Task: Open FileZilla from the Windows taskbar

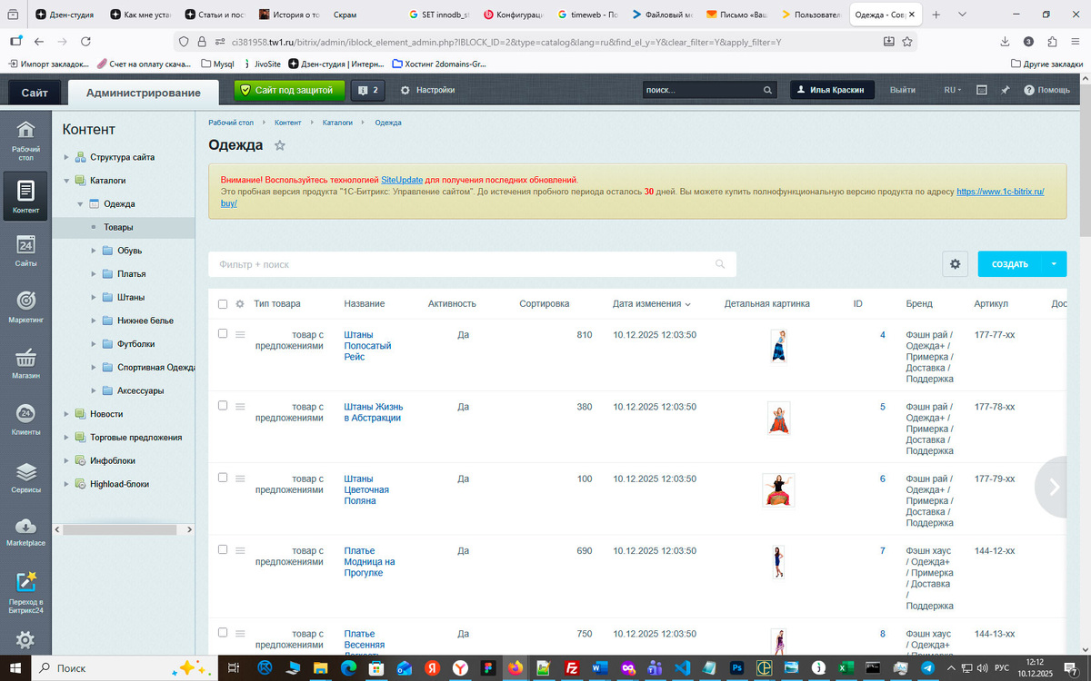Action: click(572, 667)
